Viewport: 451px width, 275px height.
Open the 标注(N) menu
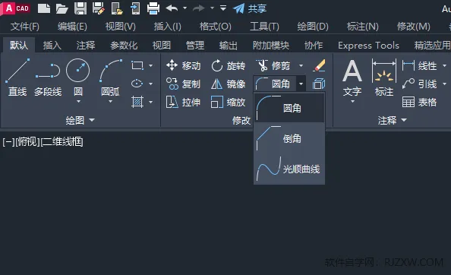point(363,27)
